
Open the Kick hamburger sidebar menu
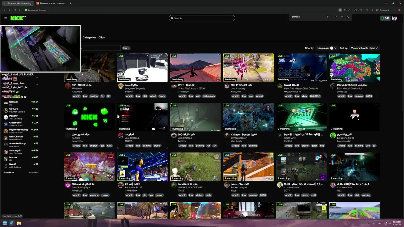(6, 18)
